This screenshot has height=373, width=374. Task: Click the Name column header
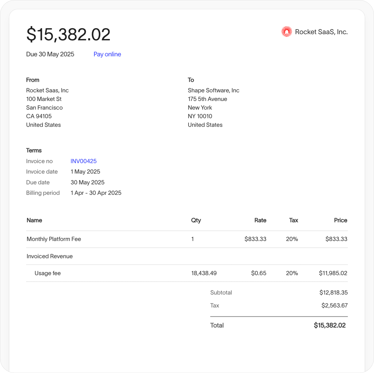coord(34,220)
